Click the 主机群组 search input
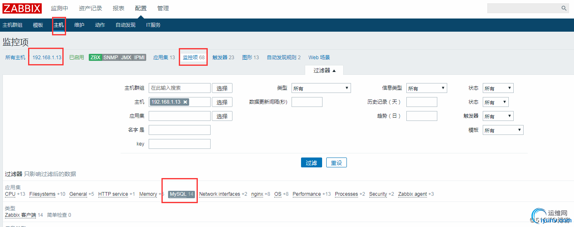 pos(180,88)
